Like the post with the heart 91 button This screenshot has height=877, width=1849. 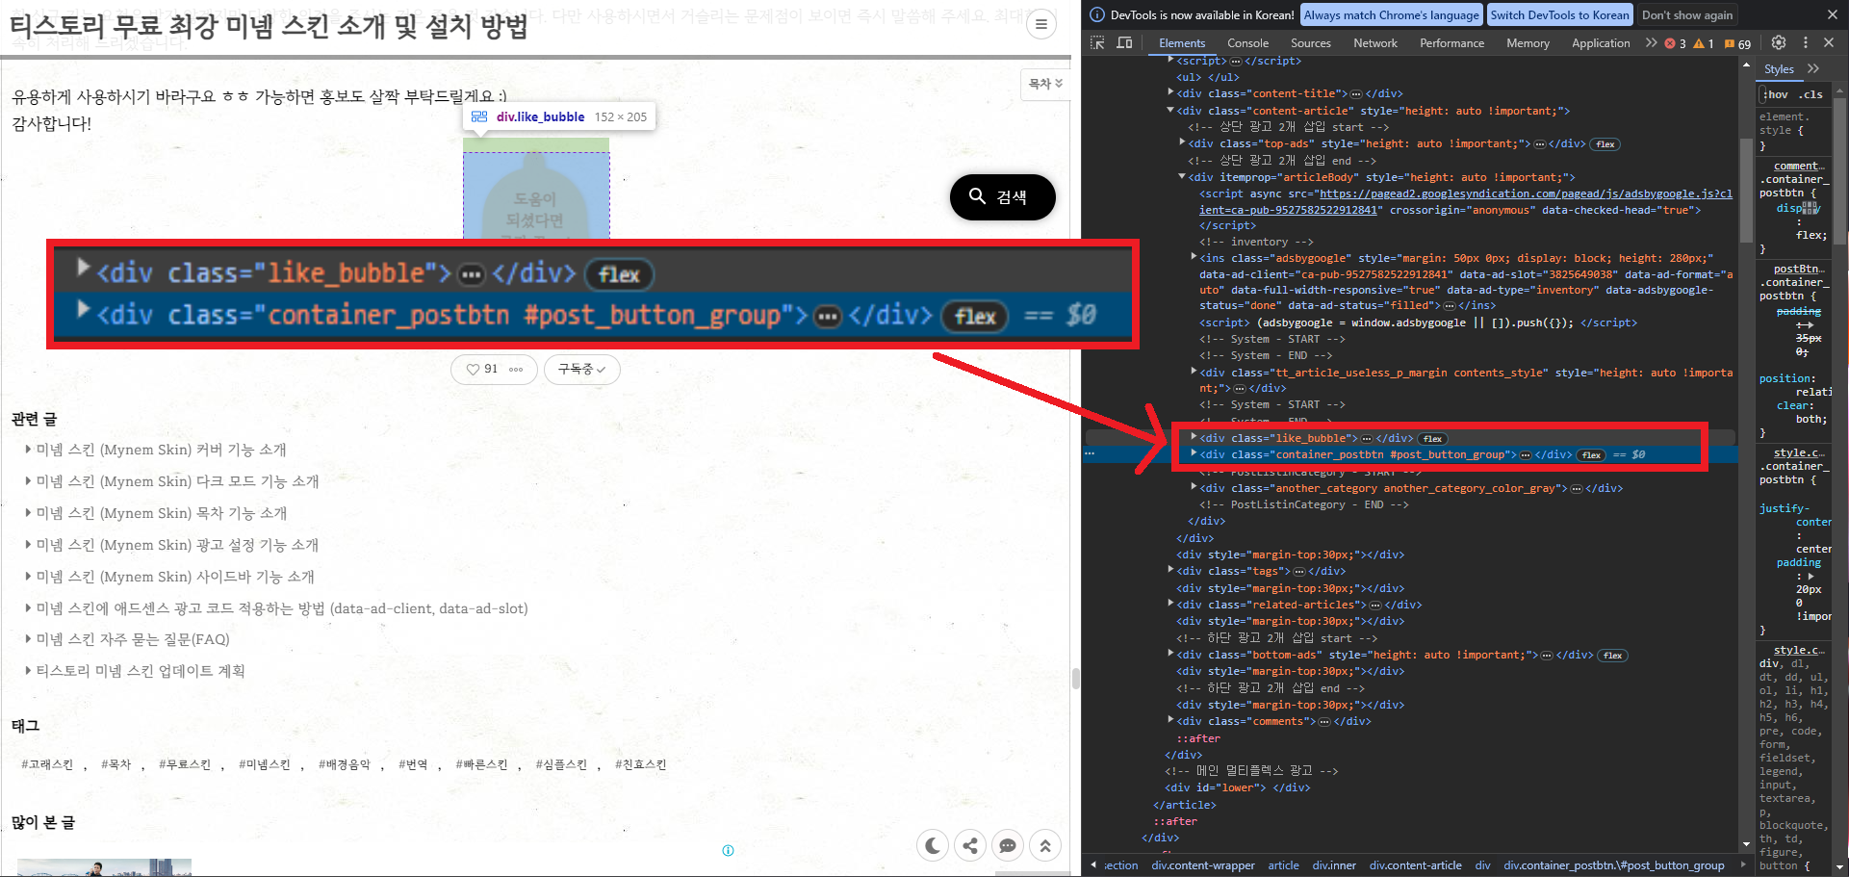point(482,369)
